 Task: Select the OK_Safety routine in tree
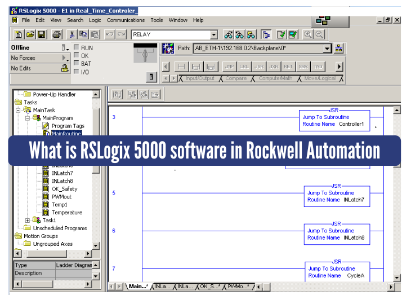[x=64, y=189]
